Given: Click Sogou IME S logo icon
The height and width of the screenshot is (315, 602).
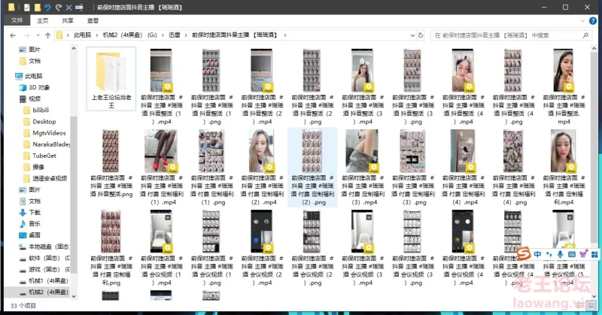Looking at the screenshot, I should (524, 253).
